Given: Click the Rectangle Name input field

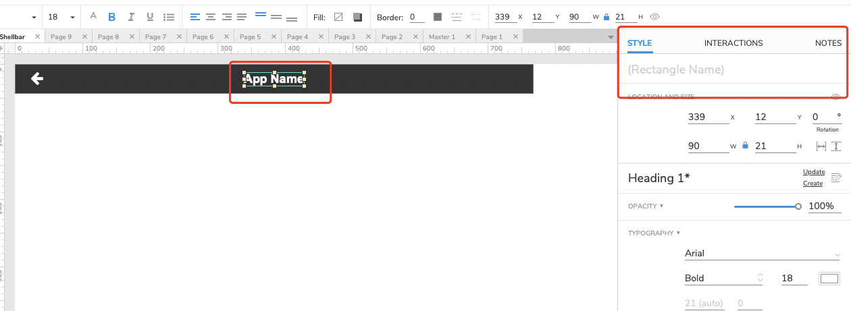Looking at the screenshot, I should click(734, 69).
